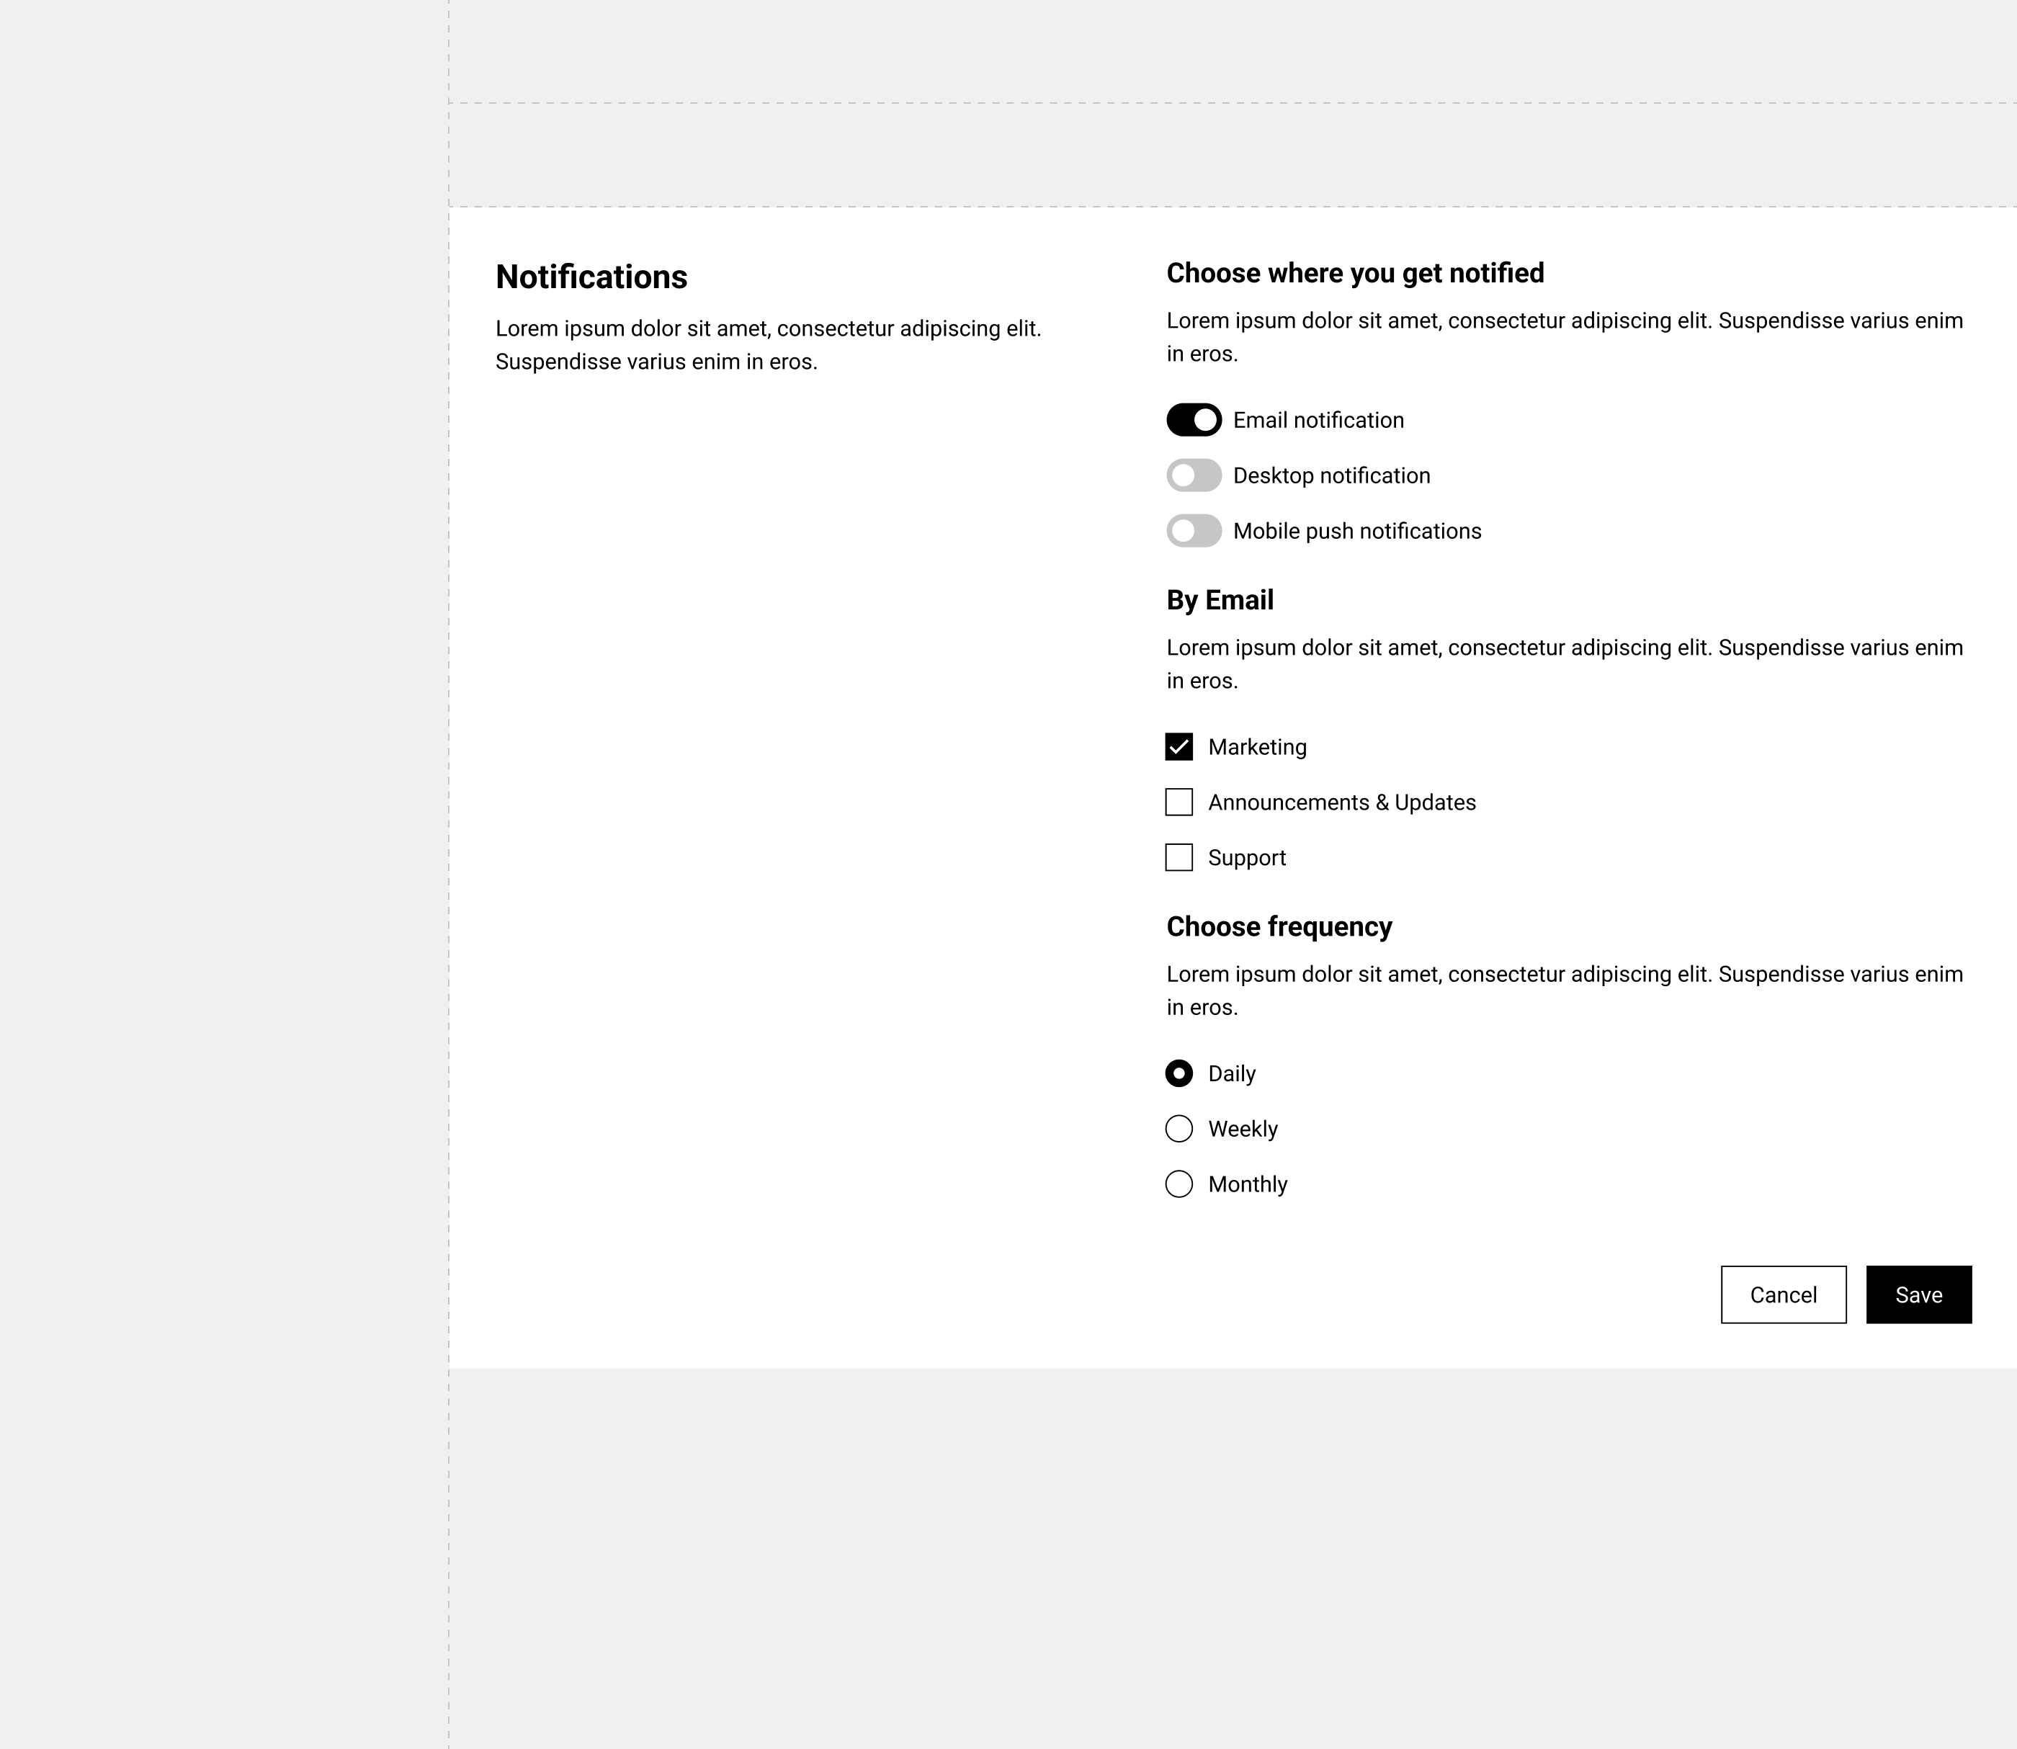Click the 'Choose frequency' heading
Screen dimensions: 2017x1749
pos(1279,926)
